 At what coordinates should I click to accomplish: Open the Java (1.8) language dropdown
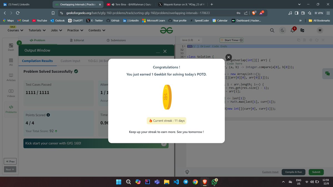click(x=191, y=40)
